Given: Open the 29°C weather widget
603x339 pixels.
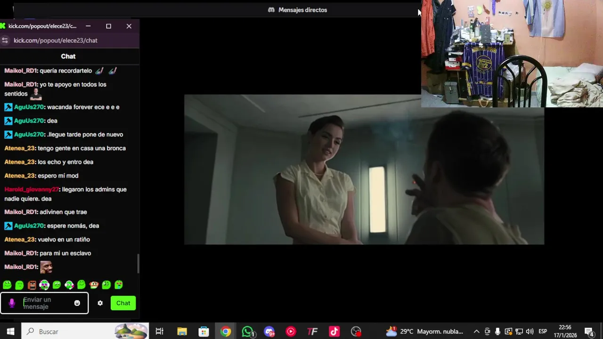Looking at the screenshot, I should [424, 331].
